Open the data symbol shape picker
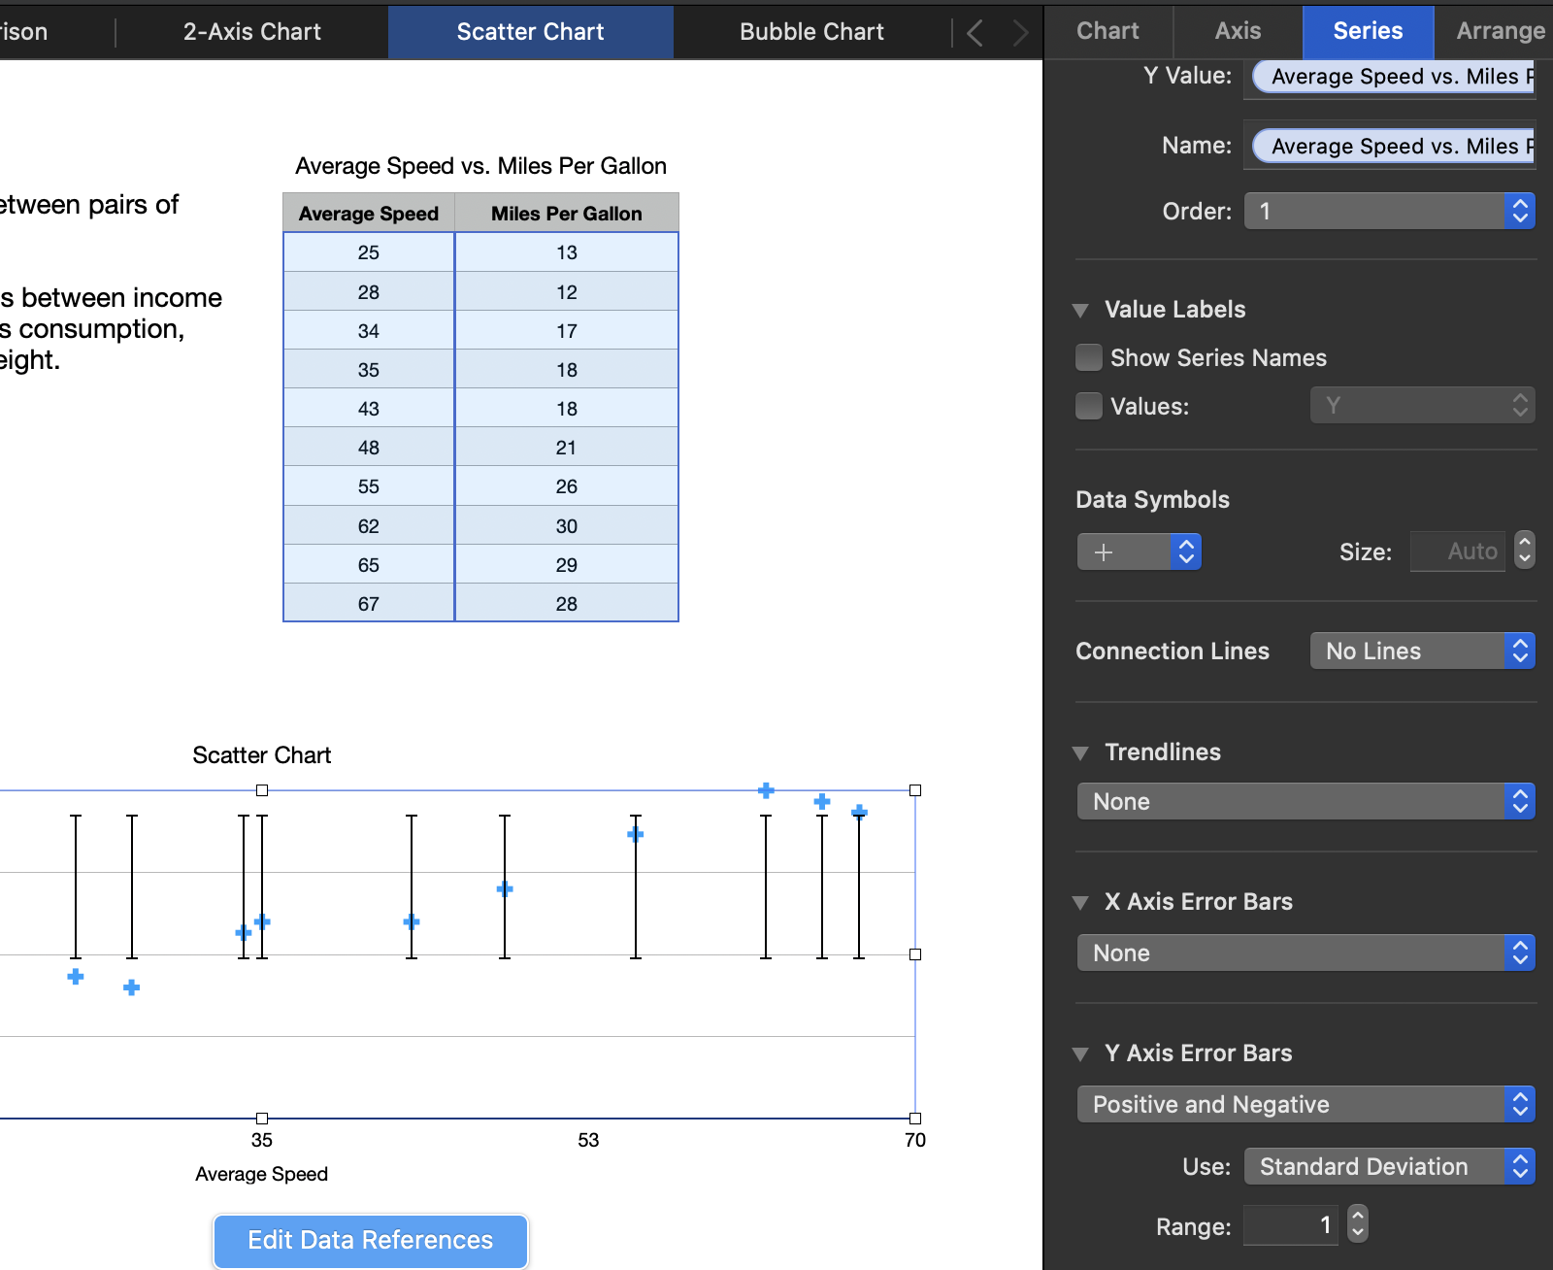The image size is (1553, 1270). pyautogui.click(x=1139, y=551)
